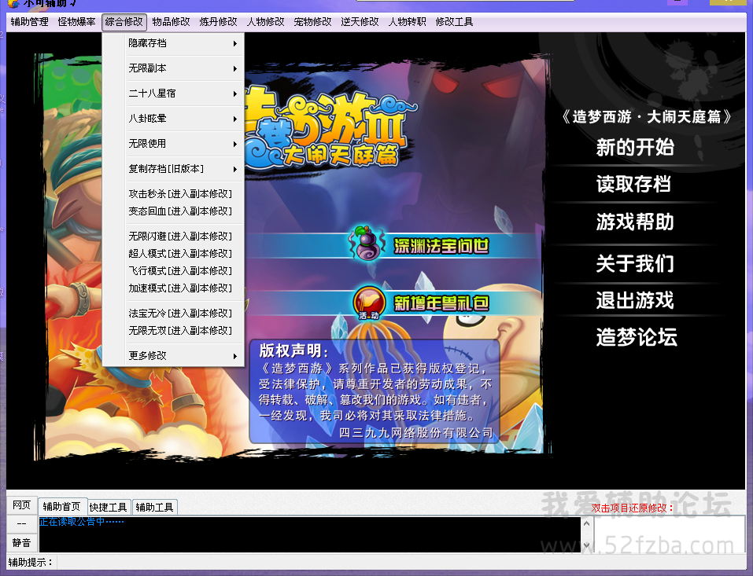Close the open 综合修改 menu
This screenshot has height=576, width=753.
(124, 22)
